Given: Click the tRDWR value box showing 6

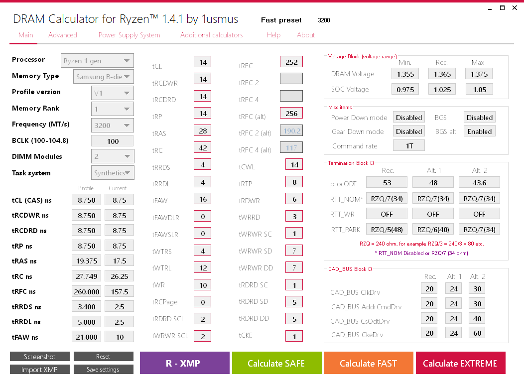Looking at the screenshot, I should click(x=294, y=199).
